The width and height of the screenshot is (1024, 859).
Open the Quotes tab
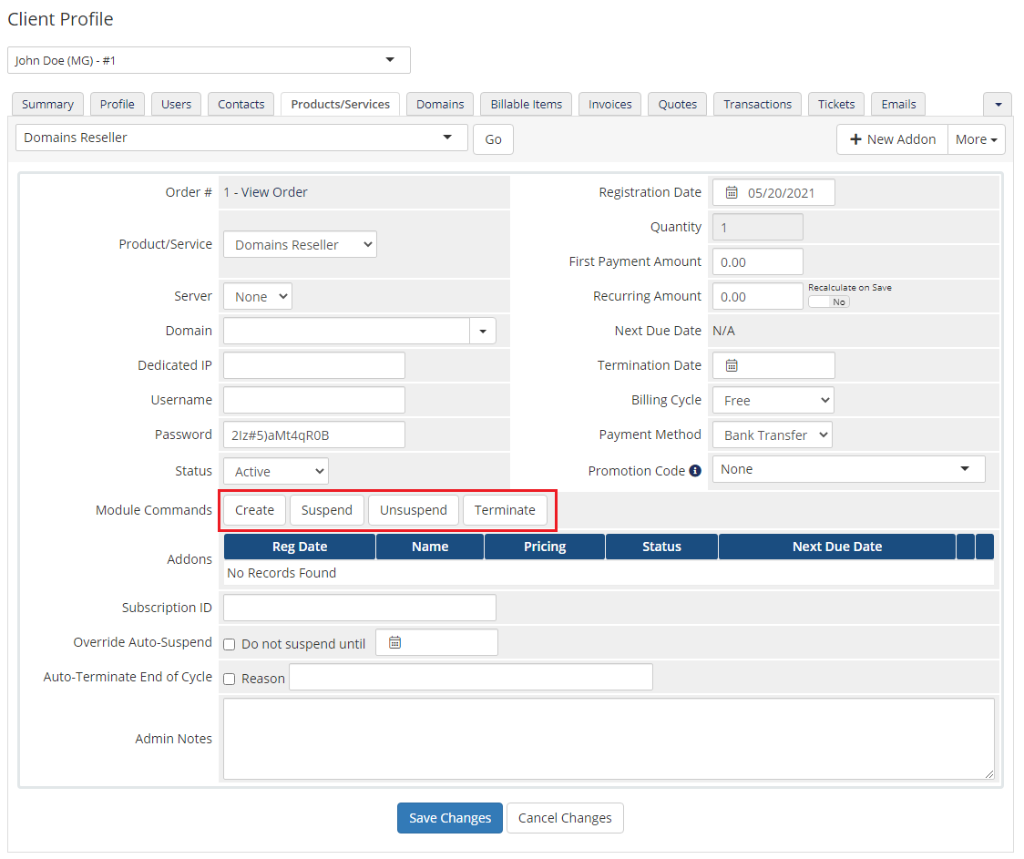coord(677,105)
